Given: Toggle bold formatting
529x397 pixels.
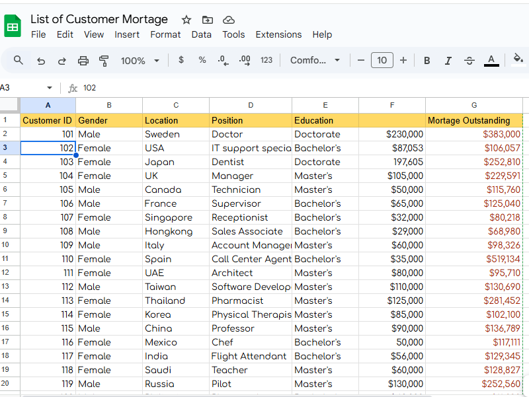Looking at the screenshot, I should pos(427,61).
